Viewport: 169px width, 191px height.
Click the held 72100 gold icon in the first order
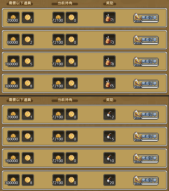click(58, 18)
